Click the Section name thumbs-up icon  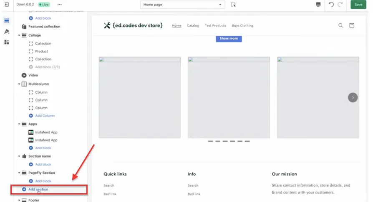pos(24,156)
